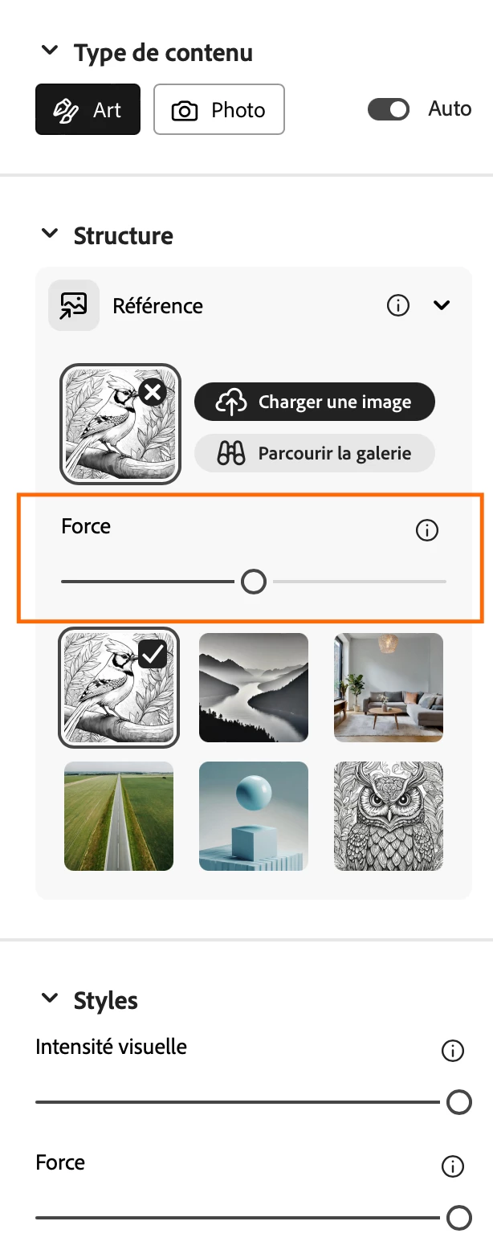
Task: Click Parcourir la galerie button
Action: tap(315, 454)
